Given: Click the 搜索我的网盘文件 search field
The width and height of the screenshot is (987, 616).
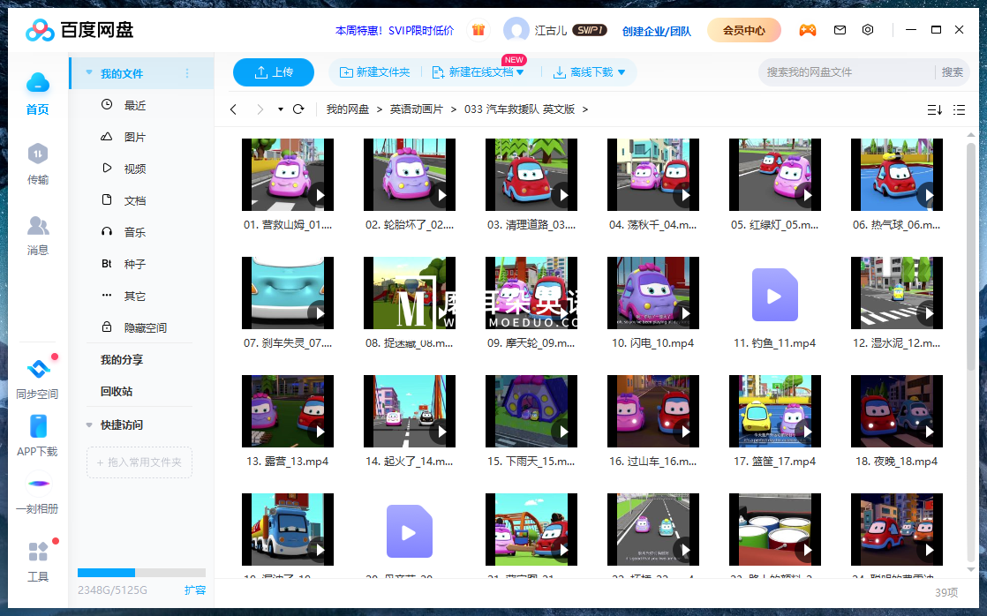Looking at the screenshot, I should 846,72.
